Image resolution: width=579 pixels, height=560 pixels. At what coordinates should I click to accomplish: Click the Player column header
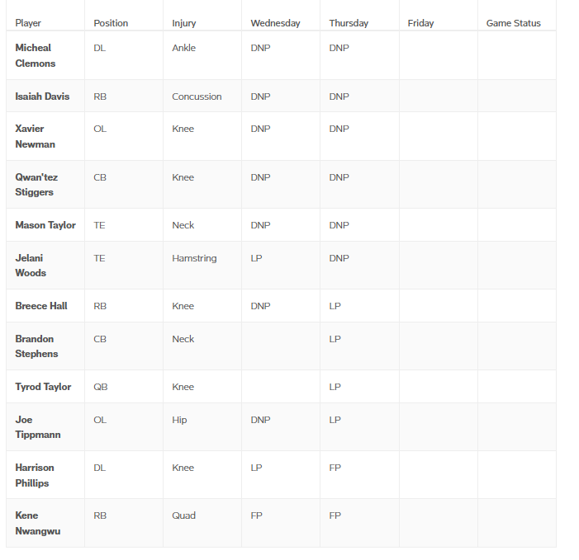tap(28, 23)
